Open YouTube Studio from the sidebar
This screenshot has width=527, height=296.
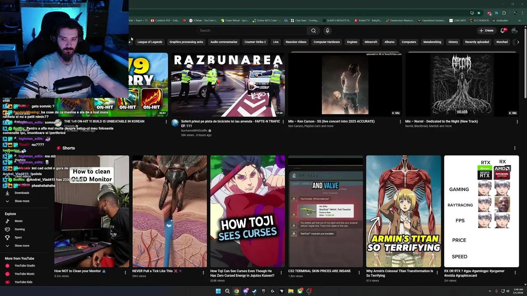coord(7,266)
